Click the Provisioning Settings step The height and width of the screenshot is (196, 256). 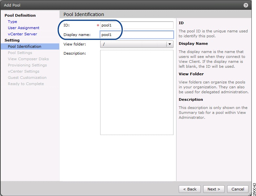27,65
